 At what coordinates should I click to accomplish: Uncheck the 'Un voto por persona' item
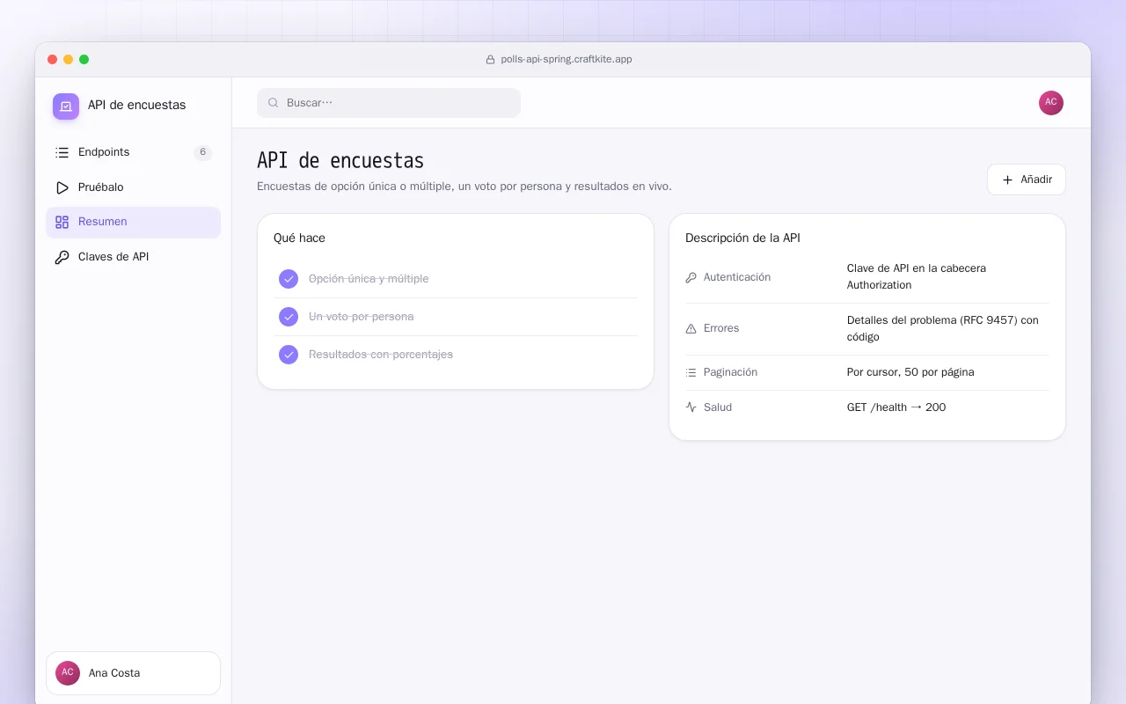click(289, 317)
